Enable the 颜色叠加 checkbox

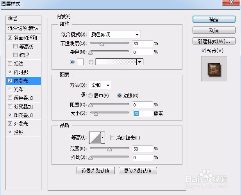pyautogui.click(x=10, y=98)
